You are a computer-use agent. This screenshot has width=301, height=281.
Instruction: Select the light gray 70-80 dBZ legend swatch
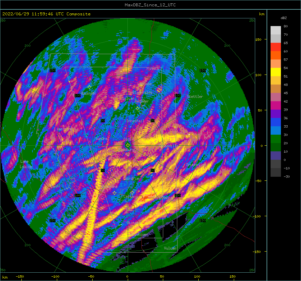click(x=276, y=30)
